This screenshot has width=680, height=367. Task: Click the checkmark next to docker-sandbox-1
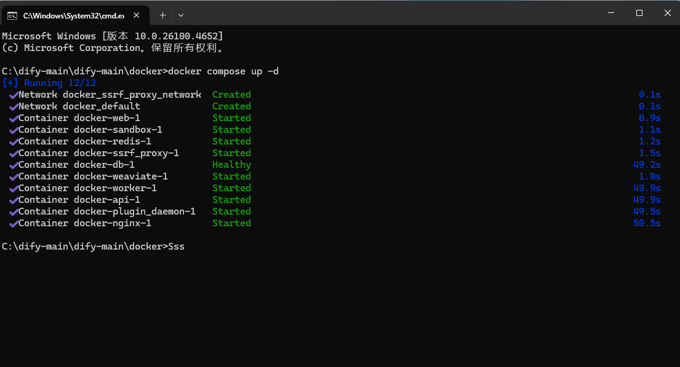point(14,129)
